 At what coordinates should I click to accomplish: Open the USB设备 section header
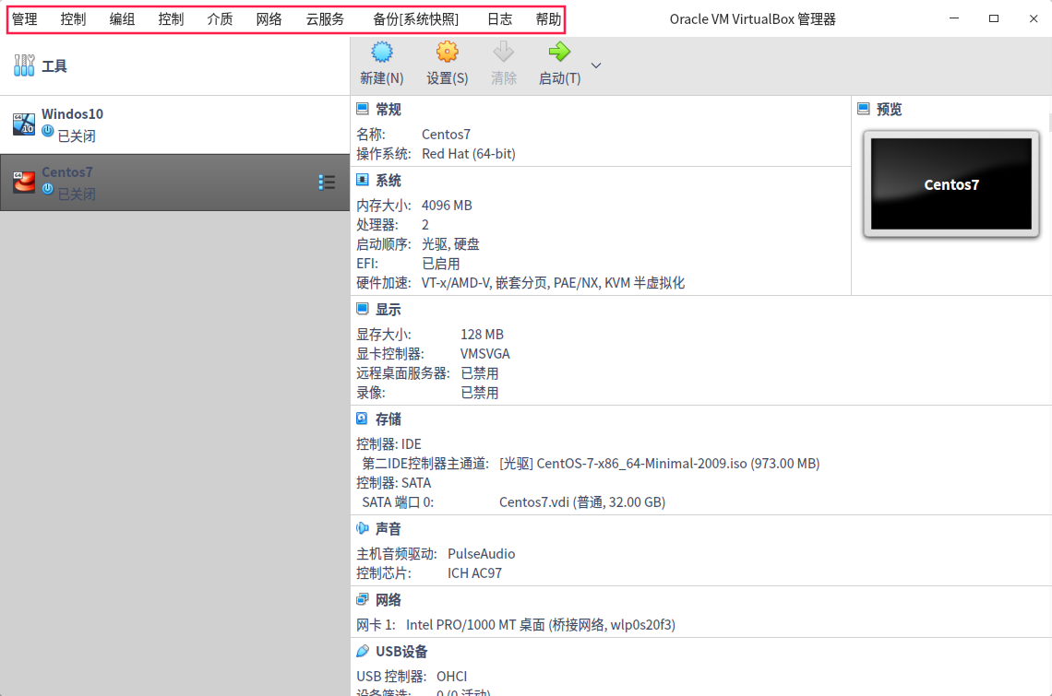coord(401,652)
